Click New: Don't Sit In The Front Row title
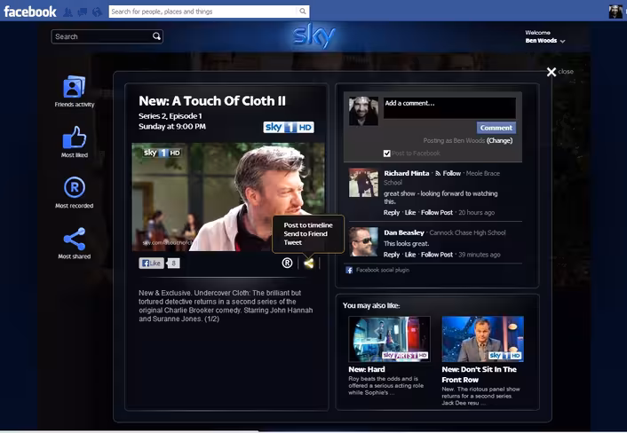627x433 pixels. [479, 374]
